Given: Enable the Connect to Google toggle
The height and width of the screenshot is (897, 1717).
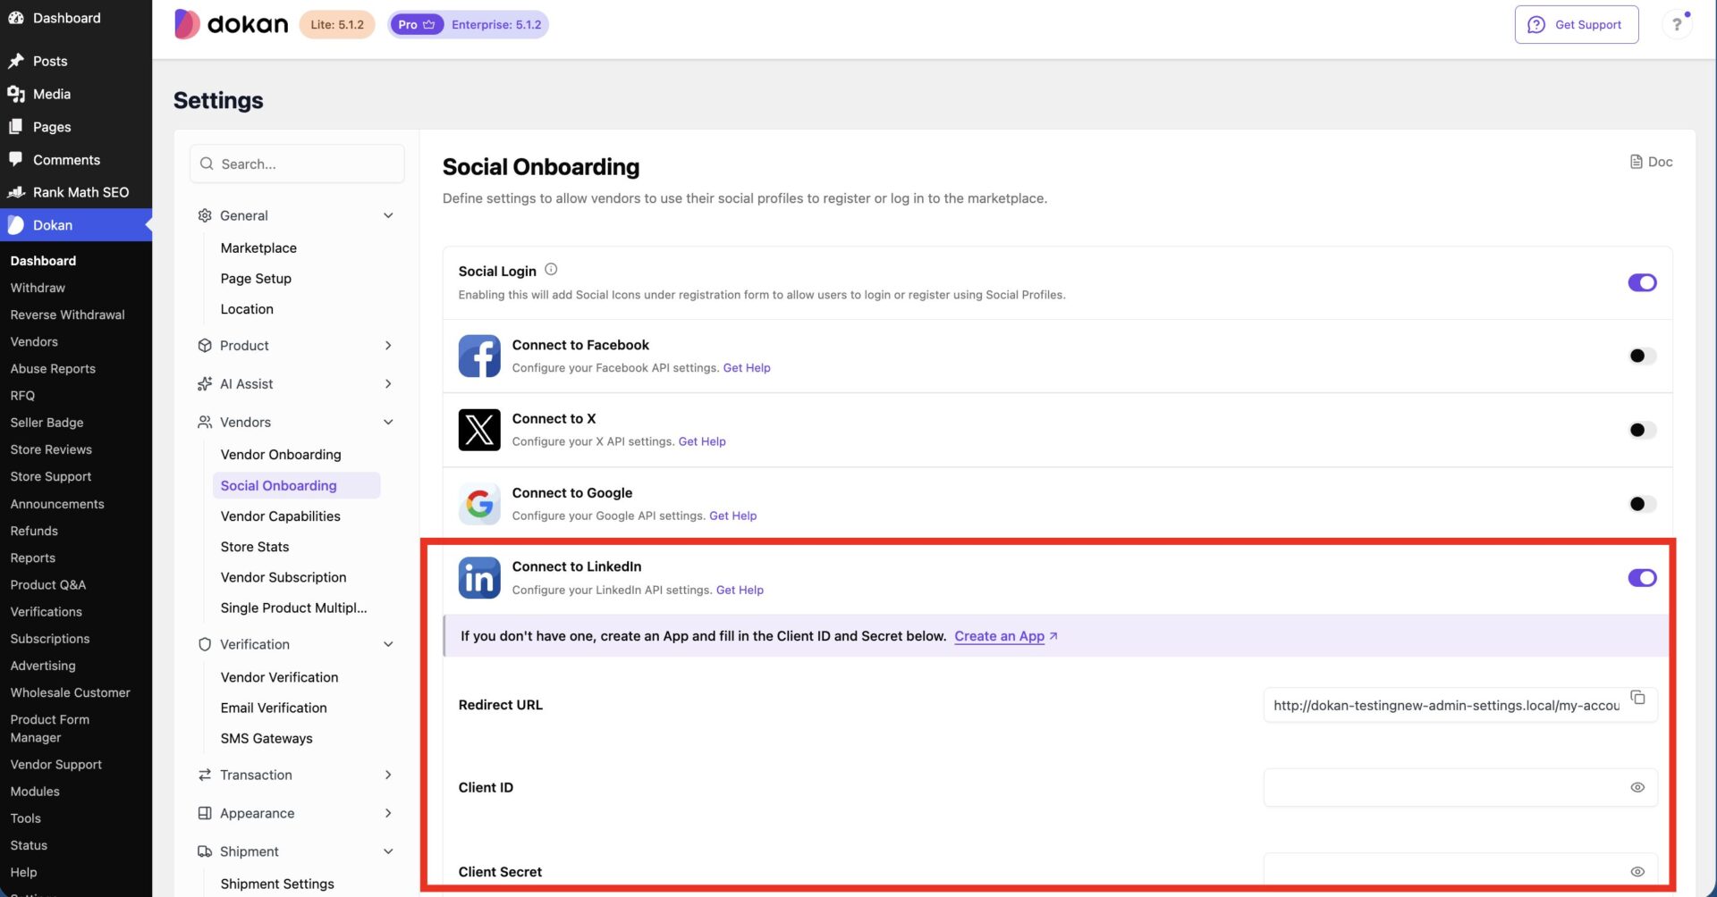Looking at the screenshot, I should 1642,504.
